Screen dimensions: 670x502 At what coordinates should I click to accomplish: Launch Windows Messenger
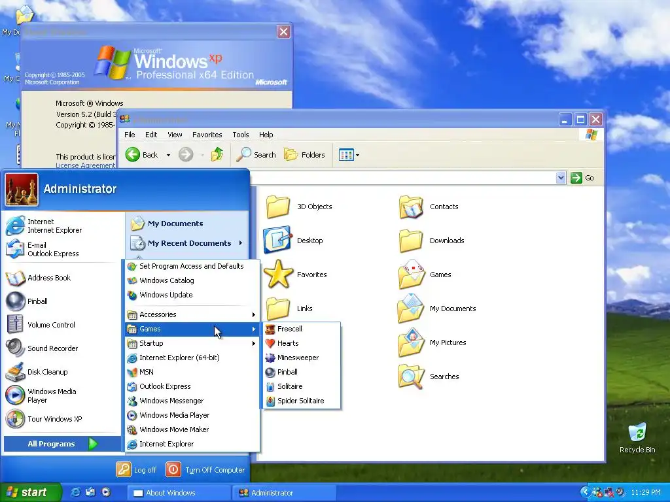pyautogui.click(x=192, y=401)
